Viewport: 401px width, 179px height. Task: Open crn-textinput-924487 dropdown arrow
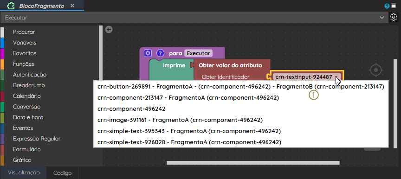click(336, 77)
